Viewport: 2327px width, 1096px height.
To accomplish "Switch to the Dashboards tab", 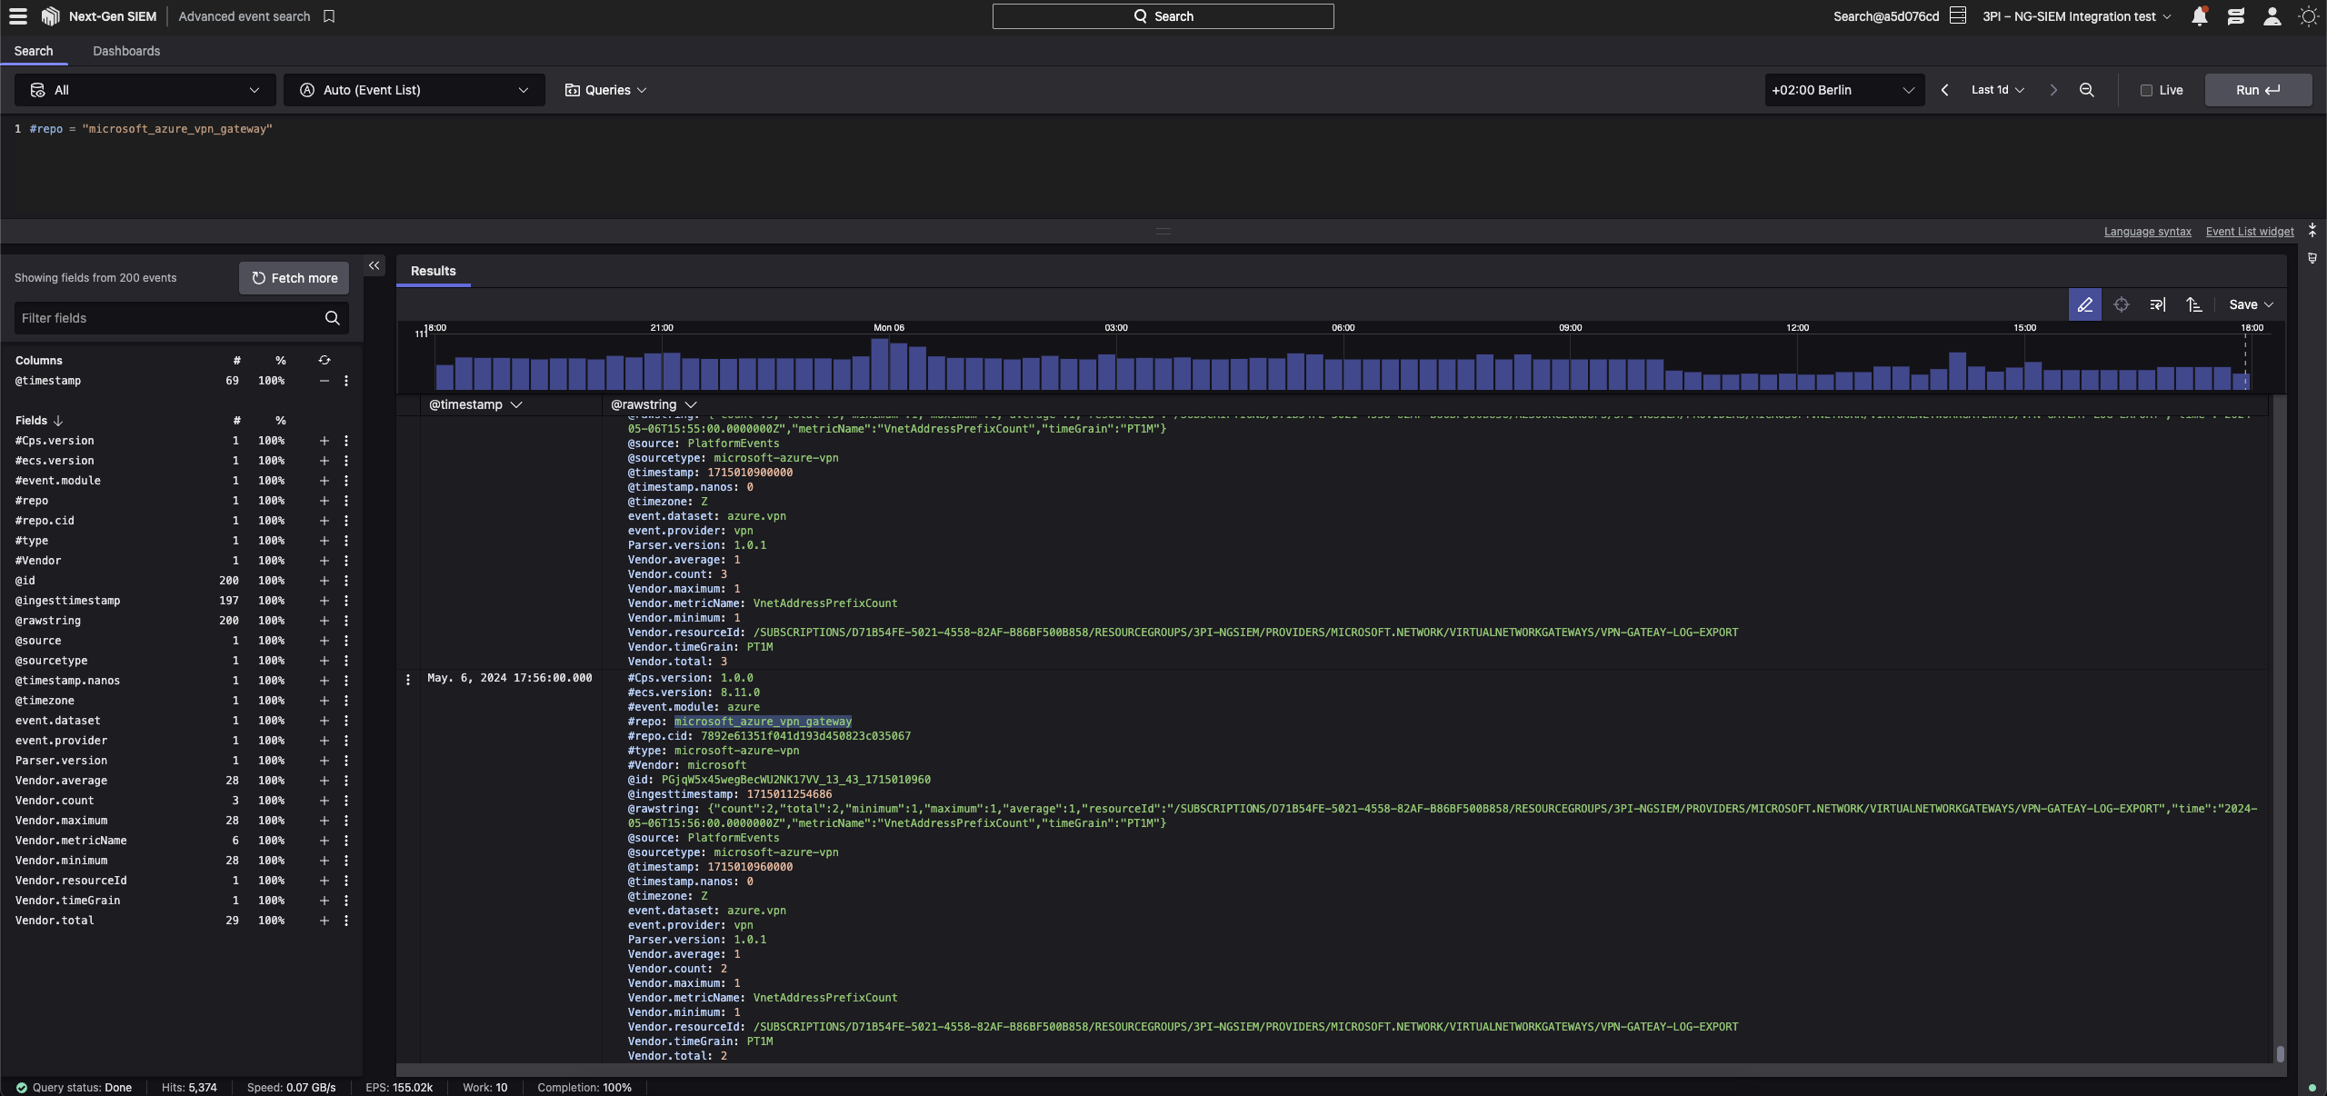I will [126, 51].
